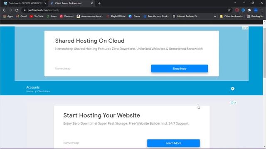This screenshot has height=149, width=266.
Task: Open the red extension icon in toolbar
Action: (x=237, y=10)
